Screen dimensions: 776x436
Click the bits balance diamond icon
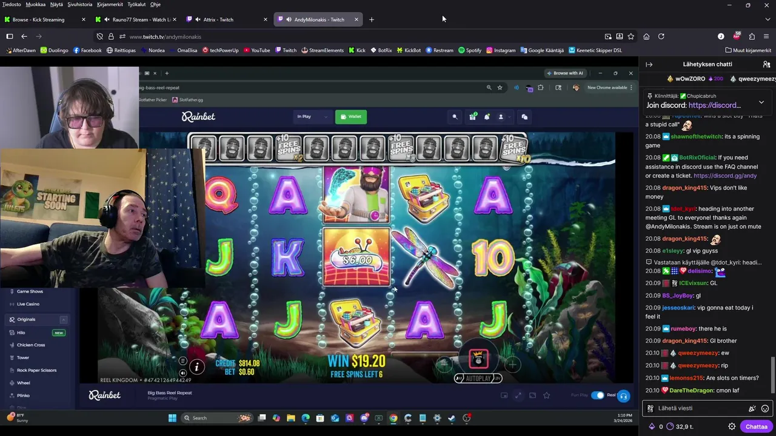[x=652, y=426]
